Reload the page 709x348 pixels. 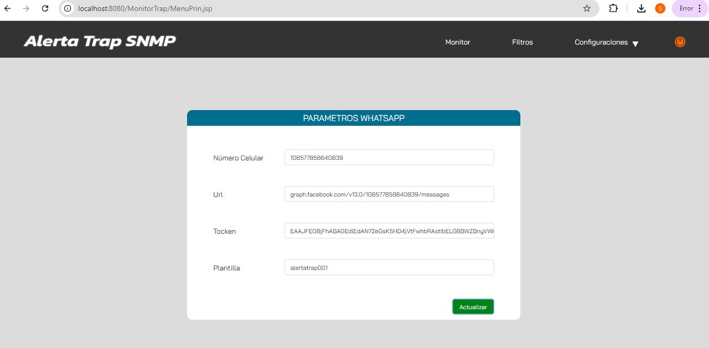(x=45, y=8)
